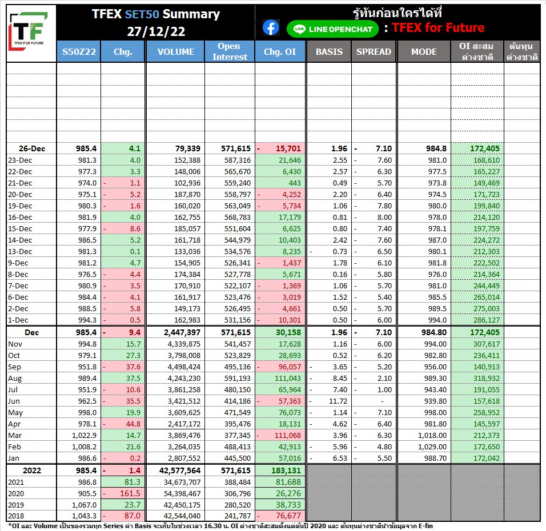Screen dimensions: 546x531
Task: Click the LINE OPENCHAT badge
Action: click(x=332, y=29)
